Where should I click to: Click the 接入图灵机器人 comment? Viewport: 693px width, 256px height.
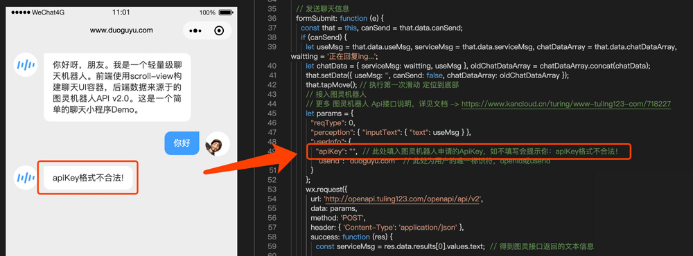pyautogui.click(x=336, y=95)
